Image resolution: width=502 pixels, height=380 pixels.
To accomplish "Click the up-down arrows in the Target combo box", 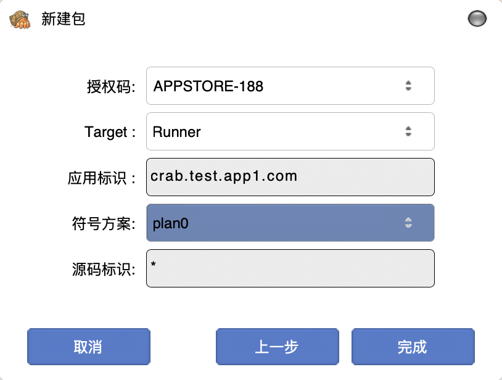I will (x=408, y=131).
